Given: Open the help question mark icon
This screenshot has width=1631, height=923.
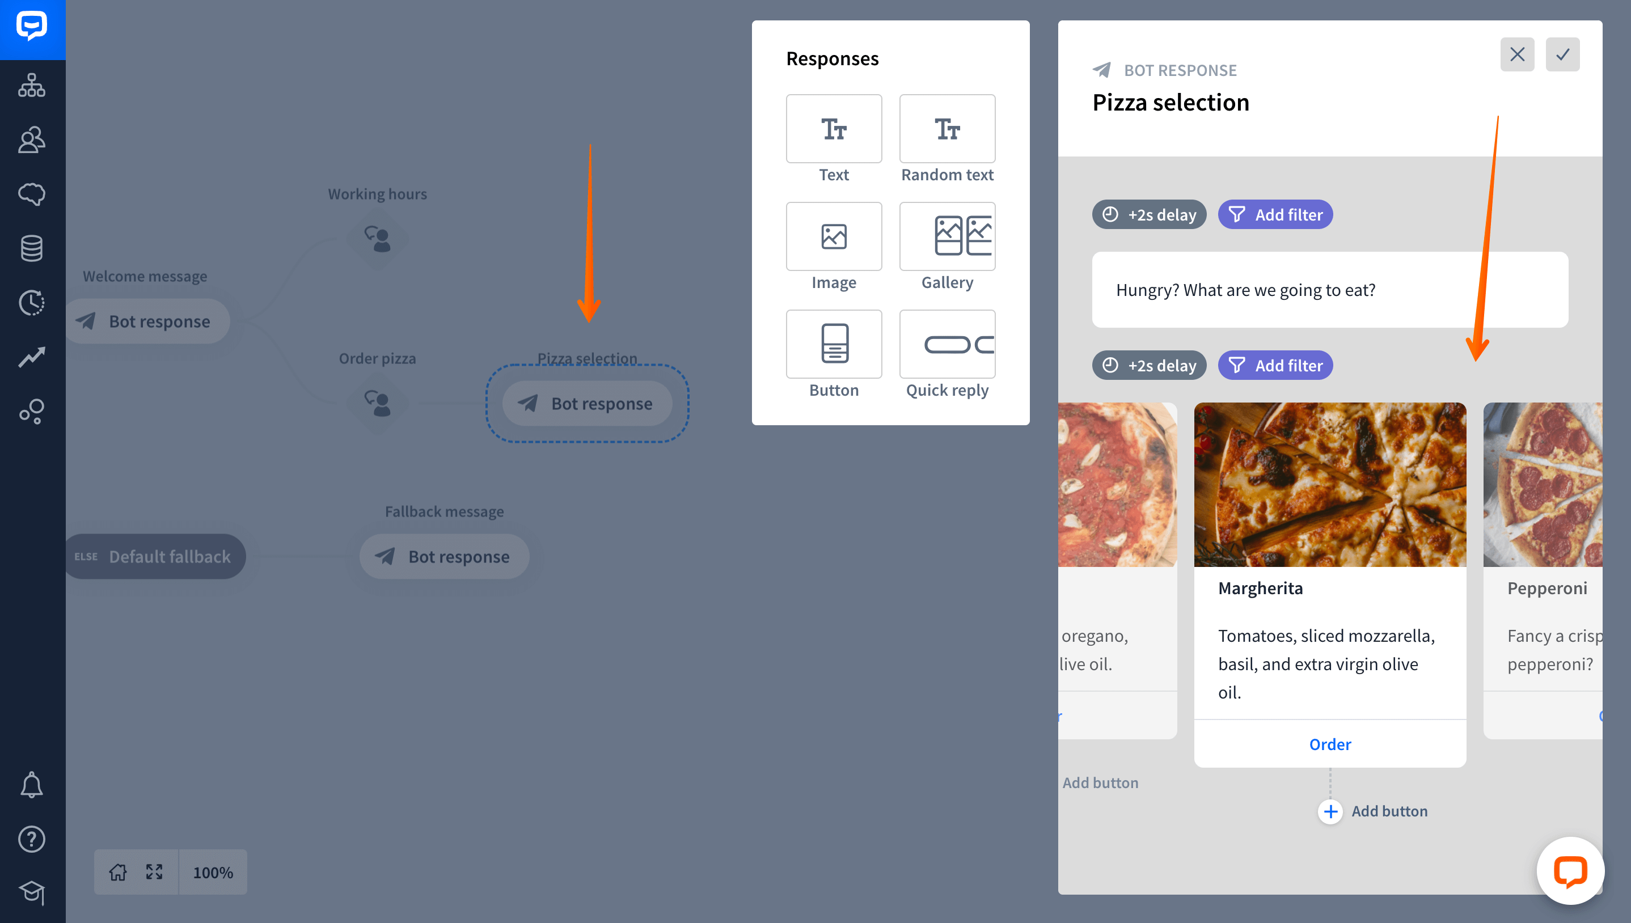Looking at the screenshot, I should pyautogui.click(x=32, y=839).
